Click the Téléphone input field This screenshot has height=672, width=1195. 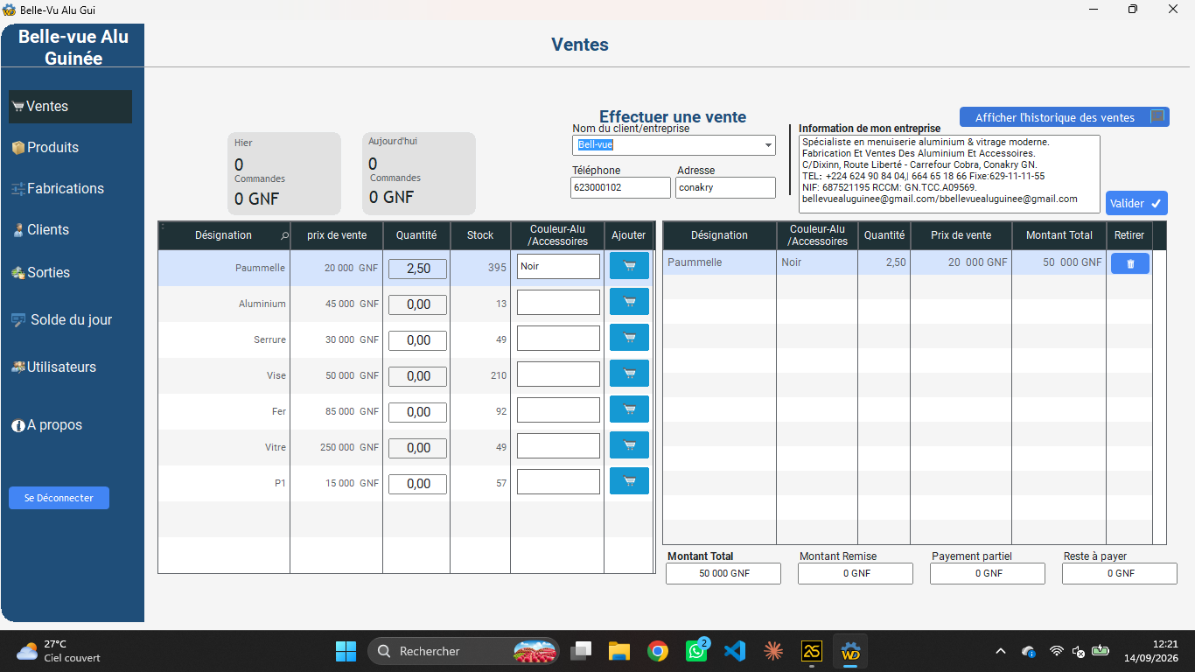[x=620, y=187]
